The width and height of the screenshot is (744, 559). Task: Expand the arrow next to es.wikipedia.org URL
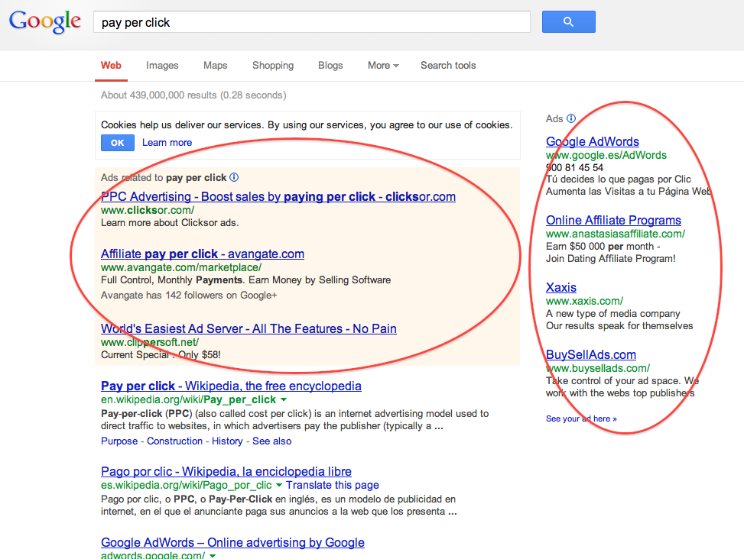coord(279,485)
